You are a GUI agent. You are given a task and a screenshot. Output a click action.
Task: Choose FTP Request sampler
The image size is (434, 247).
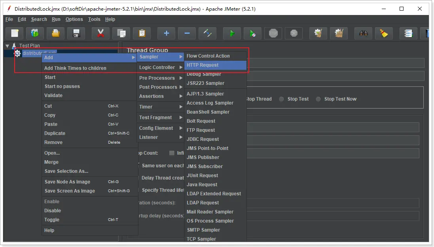coord(215,130)
